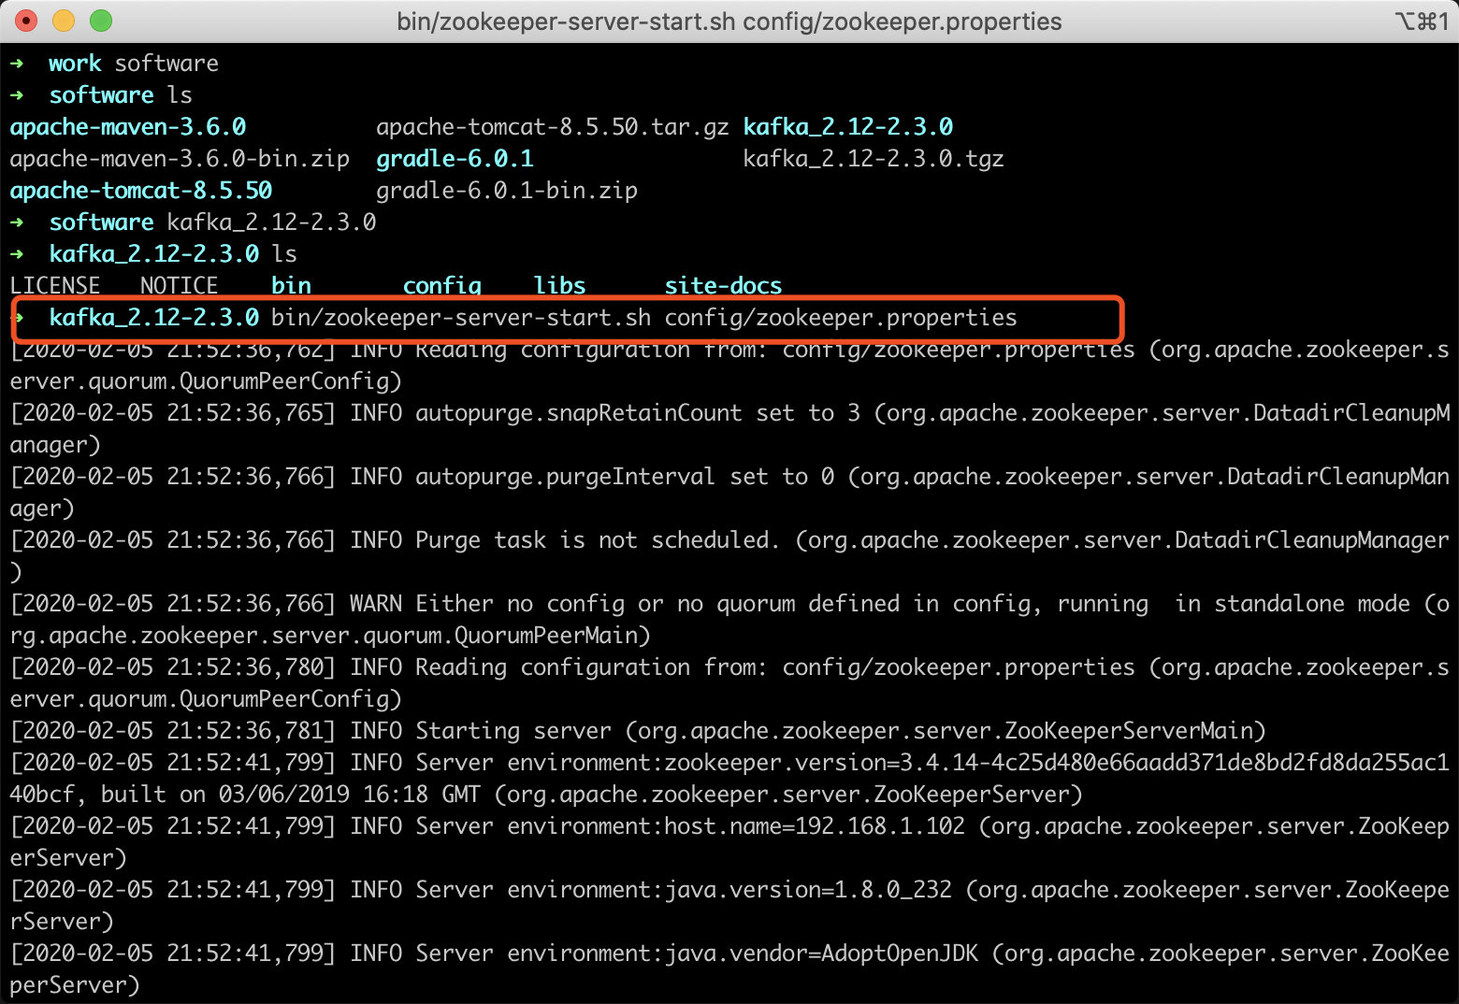
Task: Click the bin directory name
Action: tap(291, 285)
